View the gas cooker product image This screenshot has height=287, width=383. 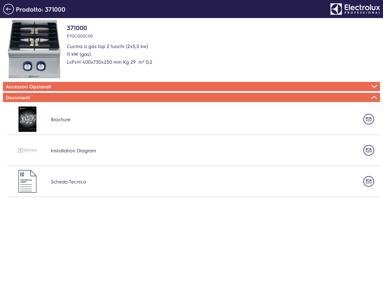click(x=34, y=49)
